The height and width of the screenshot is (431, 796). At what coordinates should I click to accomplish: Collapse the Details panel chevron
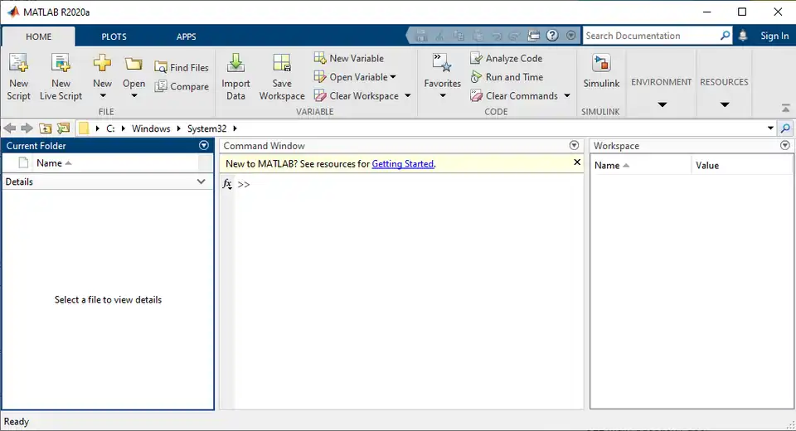pos(201,182)
